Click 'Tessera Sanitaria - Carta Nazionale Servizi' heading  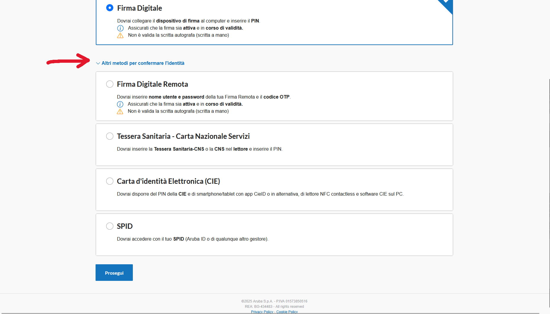click(183, 136)
